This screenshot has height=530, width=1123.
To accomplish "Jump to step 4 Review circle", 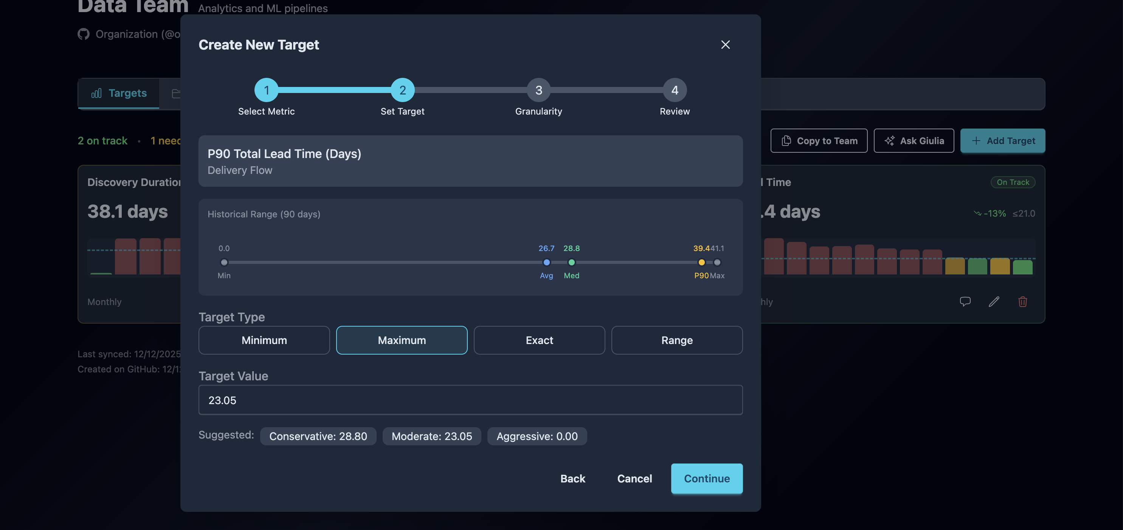I will click(675, 90).
